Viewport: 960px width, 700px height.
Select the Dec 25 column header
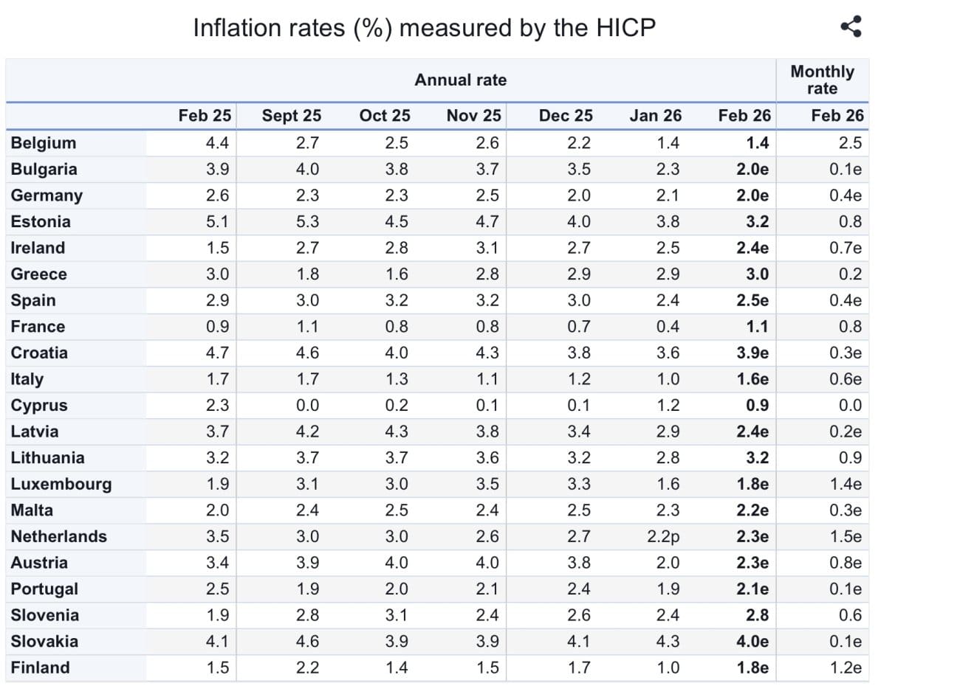tap(566, 115)
